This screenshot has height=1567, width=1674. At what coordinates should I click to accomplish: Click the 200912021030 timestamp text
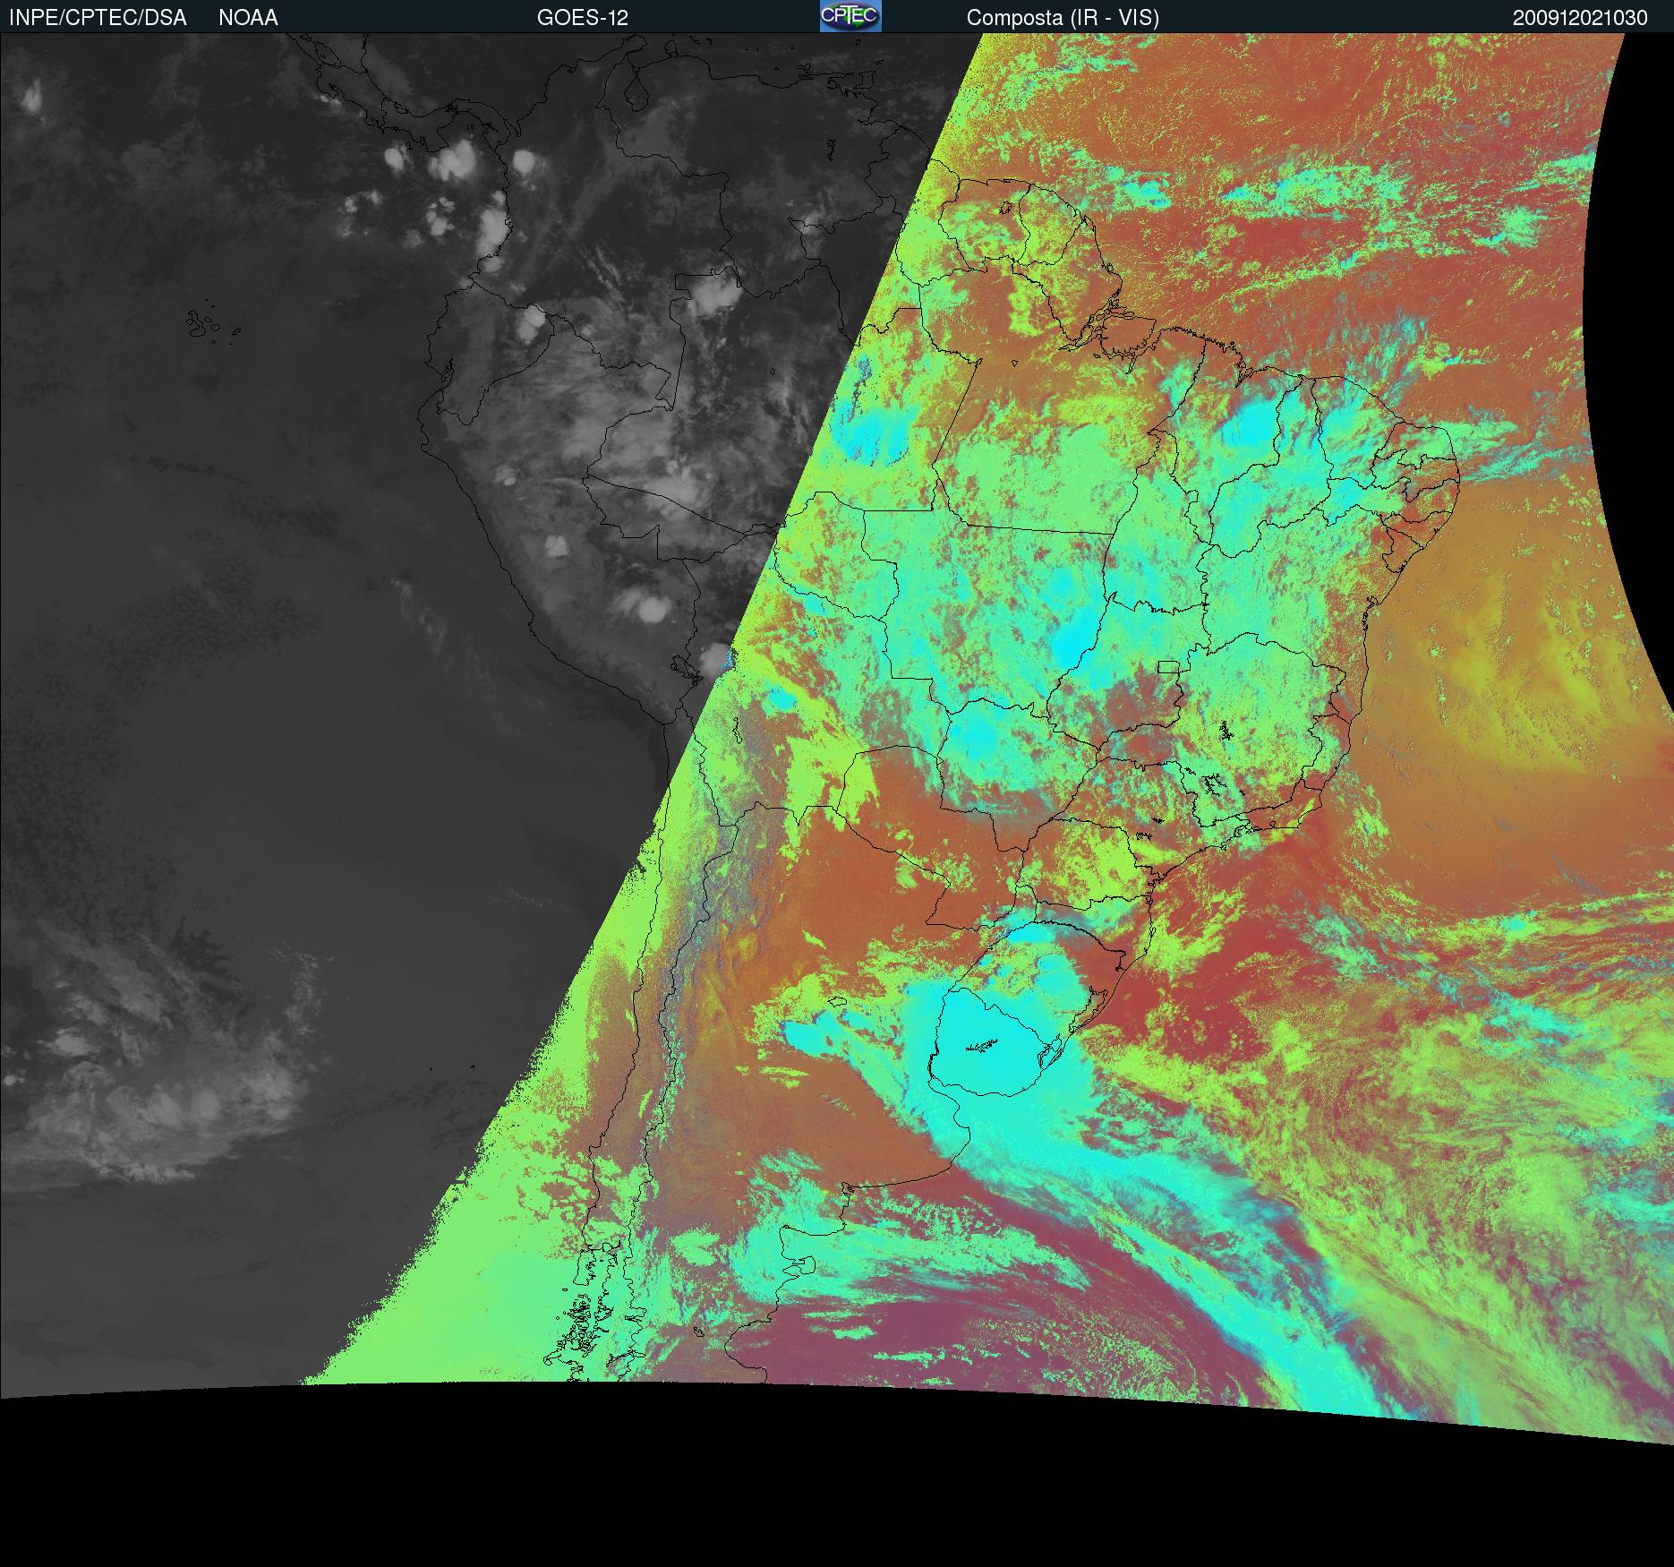point(1580,18)
